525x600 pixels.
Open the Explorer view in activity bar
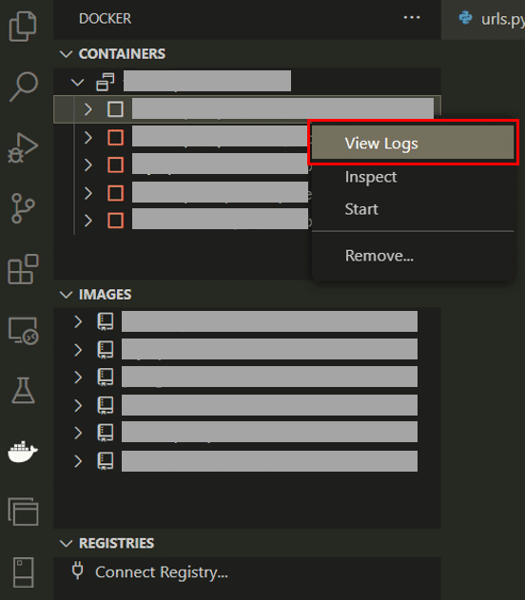tap(23, 26)
